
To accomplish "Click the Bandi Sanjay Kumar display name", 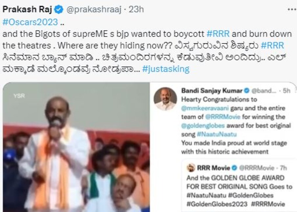I will pos(212,91).
